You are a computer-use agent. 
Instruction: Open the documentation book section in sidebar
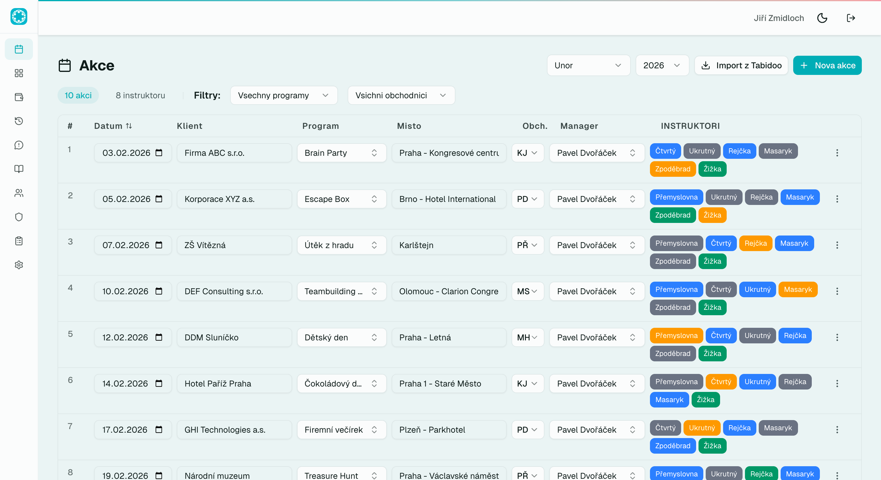(19, 169)
